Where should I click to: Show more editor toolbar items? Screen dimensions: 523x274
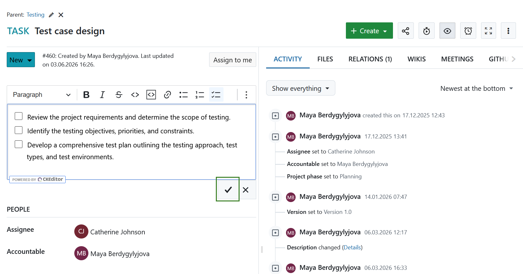click(x=246, y=95)
